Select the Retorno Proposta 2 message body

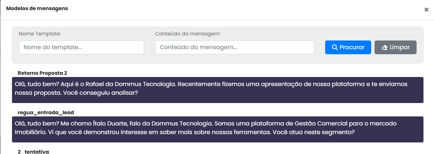[217, 90]
